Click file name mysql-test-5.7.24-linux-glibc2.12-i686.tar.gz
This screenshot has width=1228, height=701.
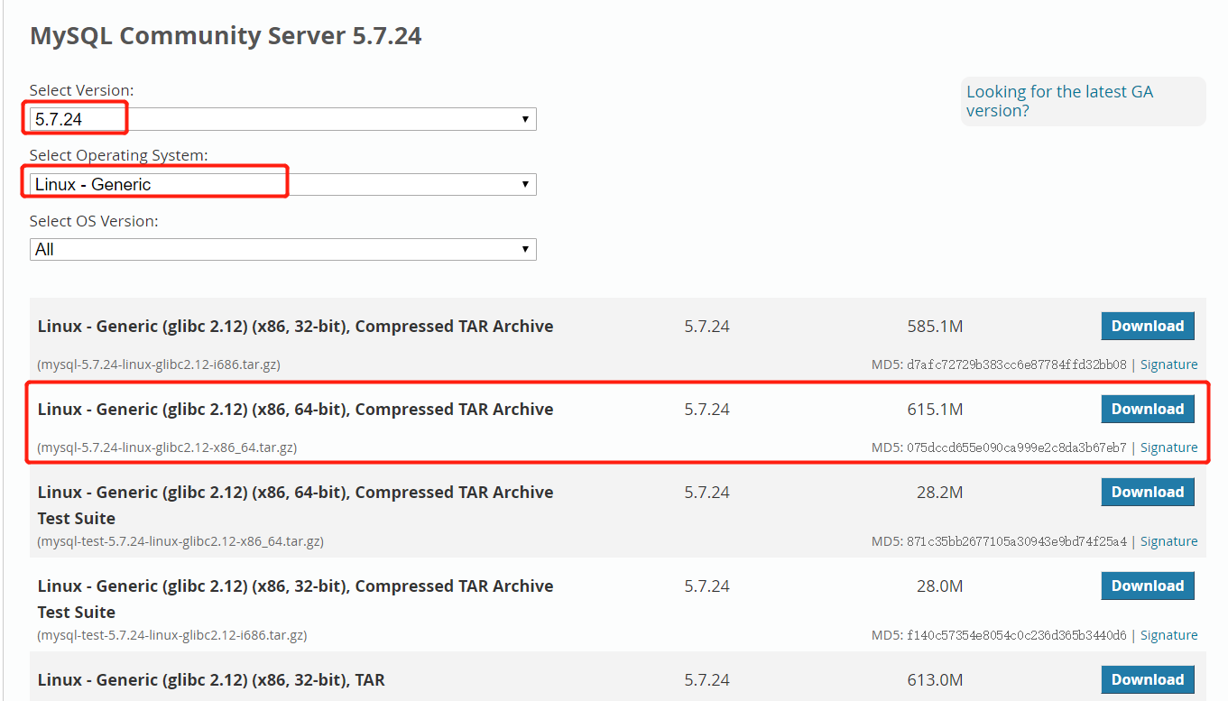coord(172,635)
